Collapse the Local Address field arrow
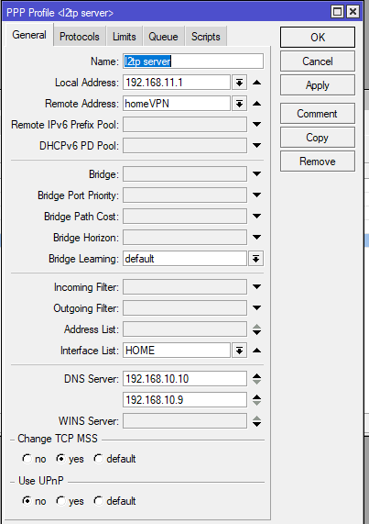The image size is (369, 524). tap(256, 83)
